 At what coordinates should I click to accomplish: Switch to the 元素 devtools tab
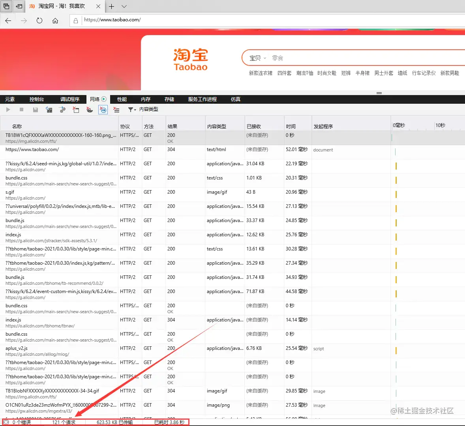click(x=10, y=99)
